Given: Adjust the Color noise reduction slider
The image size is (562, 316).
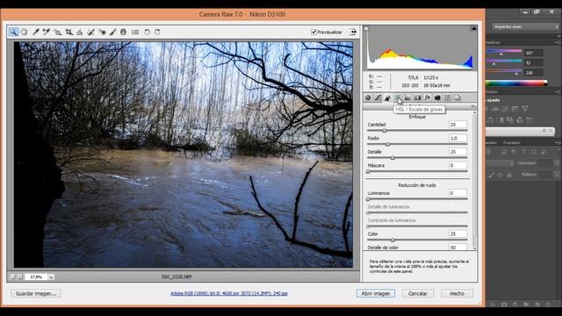Looking at the screenshot, I should pos(393,240).
